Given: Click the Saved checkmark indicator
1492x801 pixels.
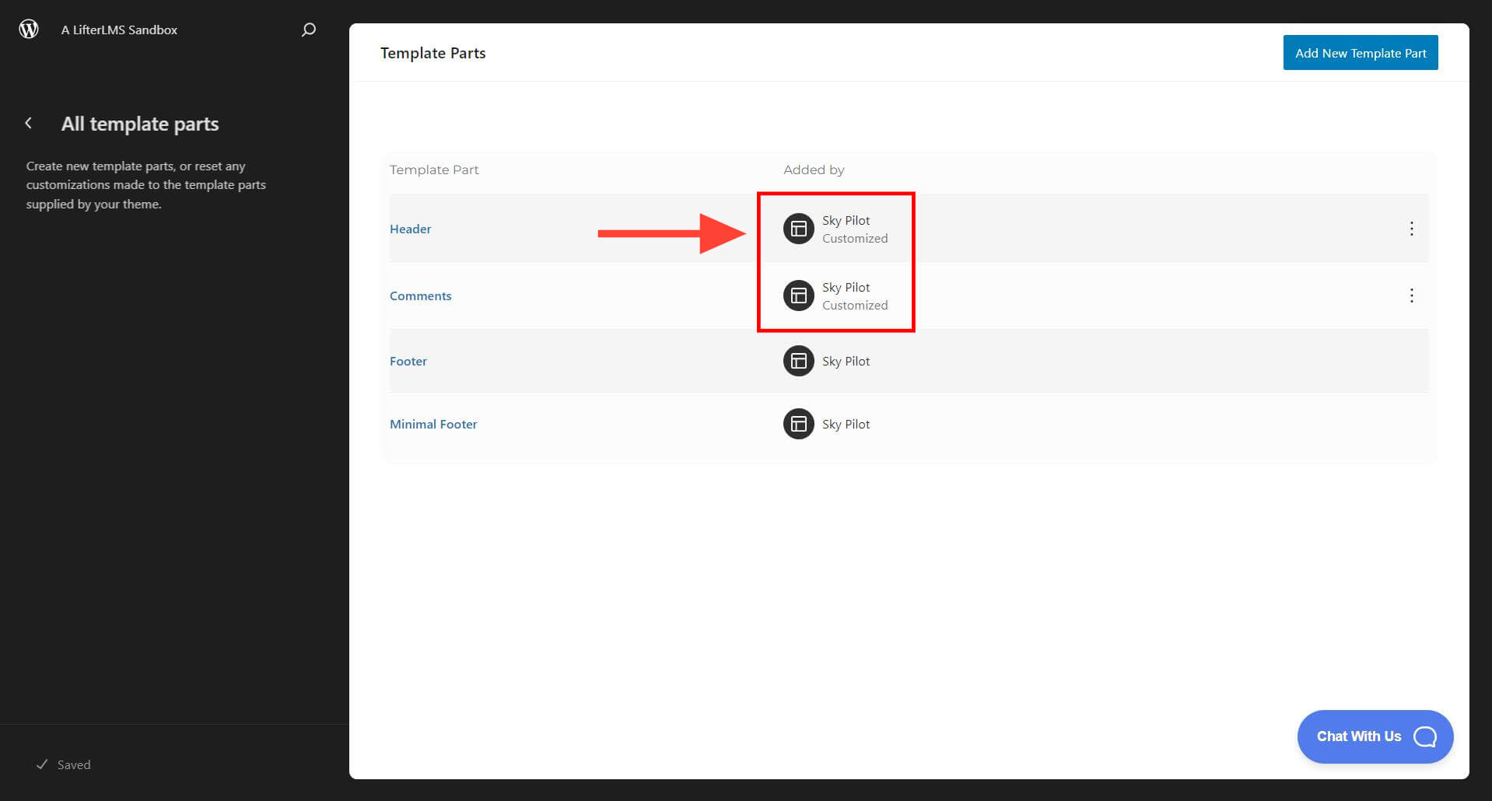Looking at the screenshot, I should point(43,764).
